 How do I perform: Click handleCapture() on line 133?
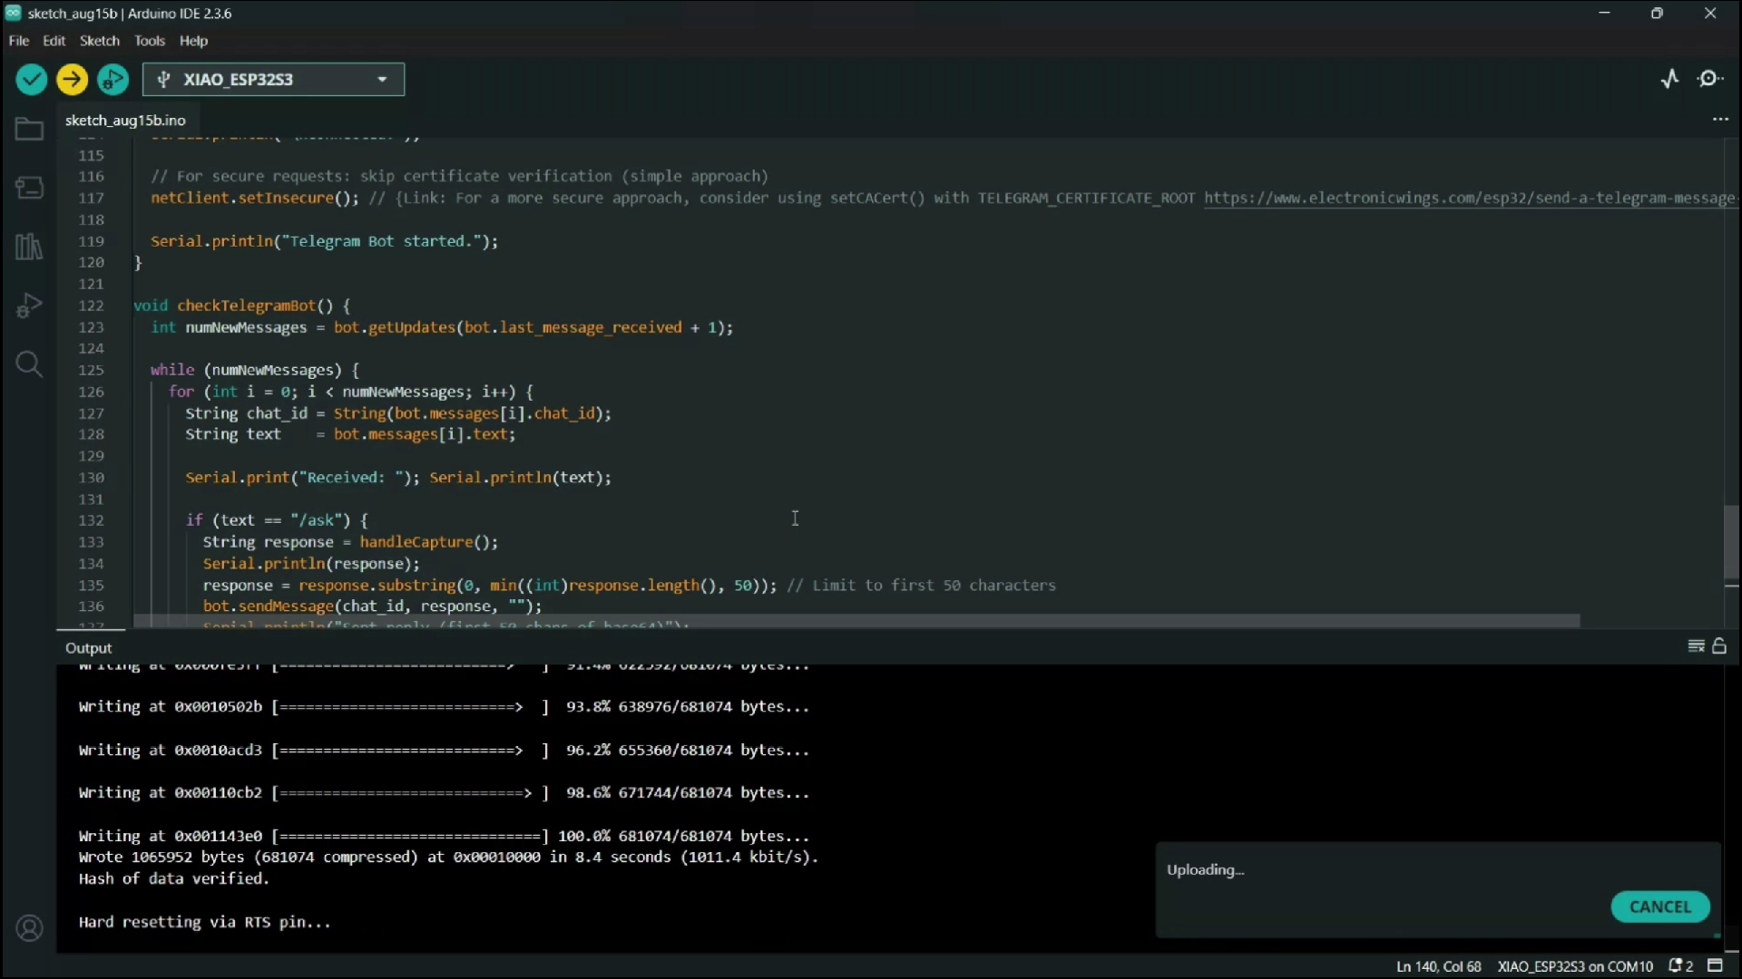(x=424, y=542)
